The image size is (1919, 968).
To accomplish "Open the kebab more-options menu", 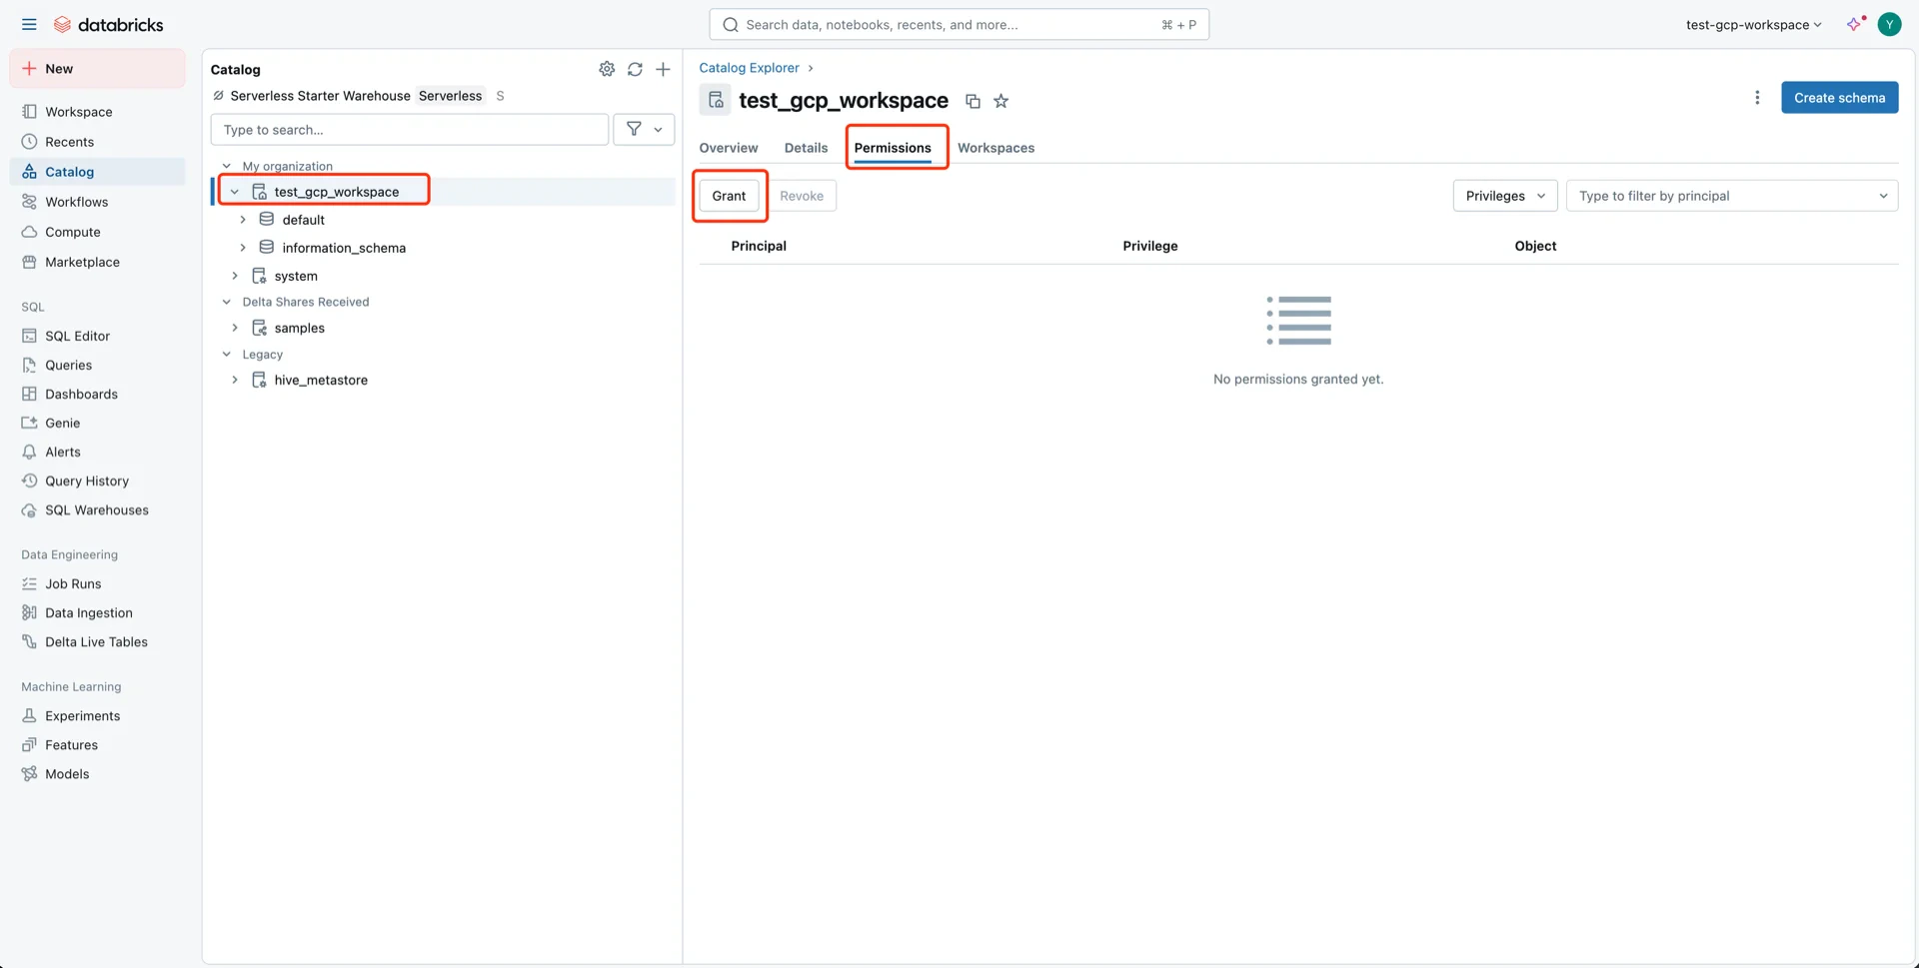I will click(1757, 98).
